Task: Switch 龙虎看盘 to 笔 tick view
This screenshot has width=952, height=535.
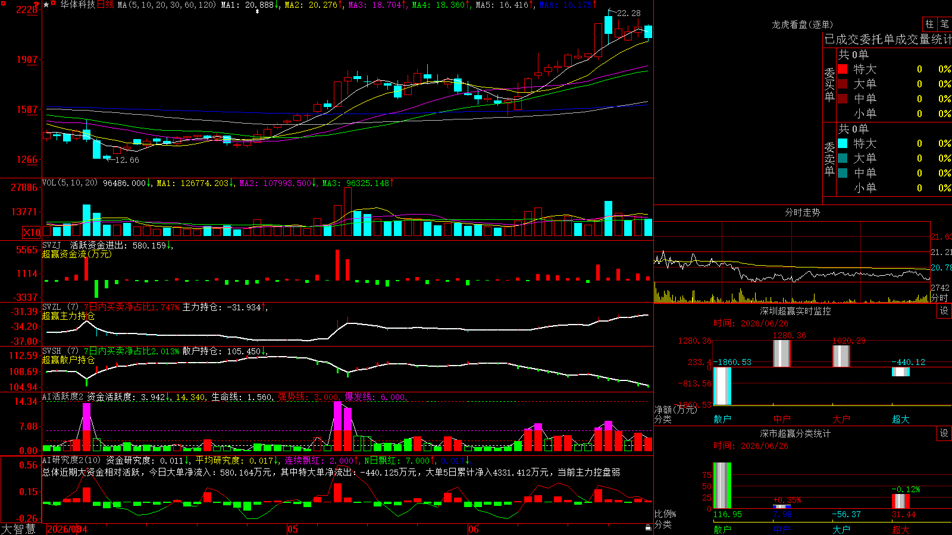Action: point(944,24)
